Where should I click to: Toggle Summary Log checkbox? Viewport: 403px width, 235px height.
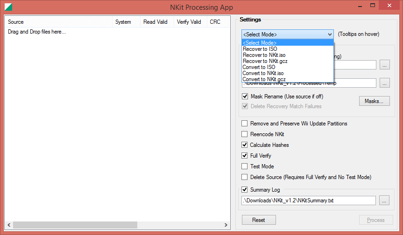(x=244, y=190)
